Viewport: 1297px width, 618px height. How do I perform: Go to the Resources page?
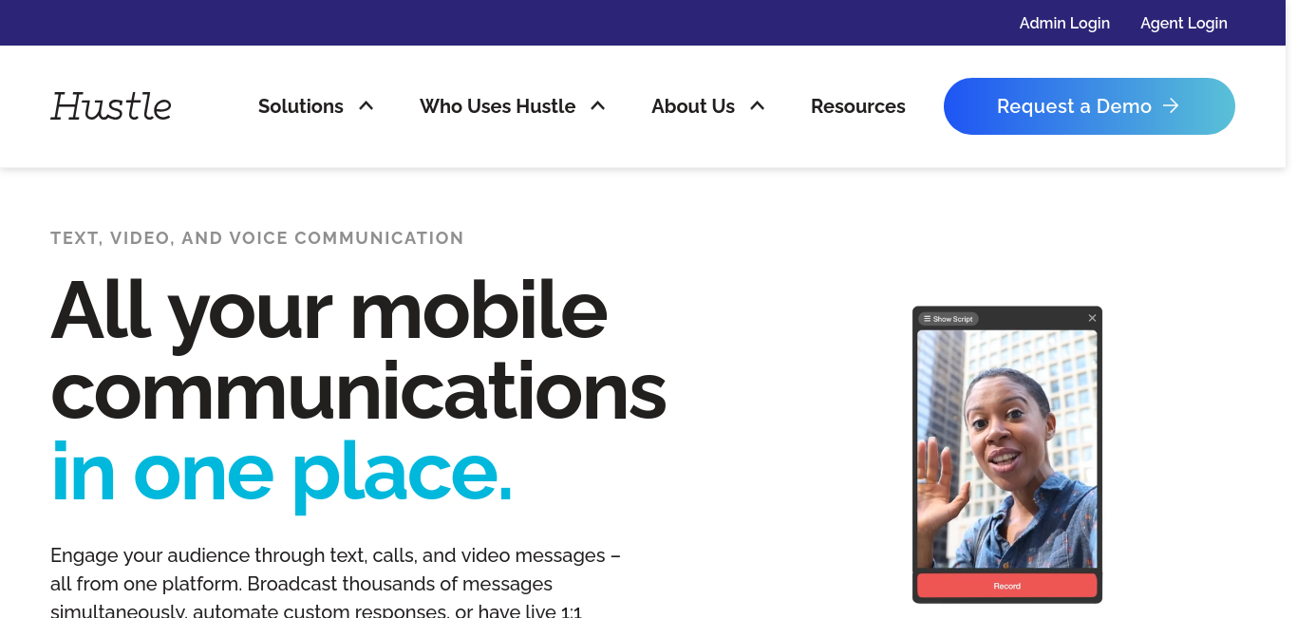[858, 106]
